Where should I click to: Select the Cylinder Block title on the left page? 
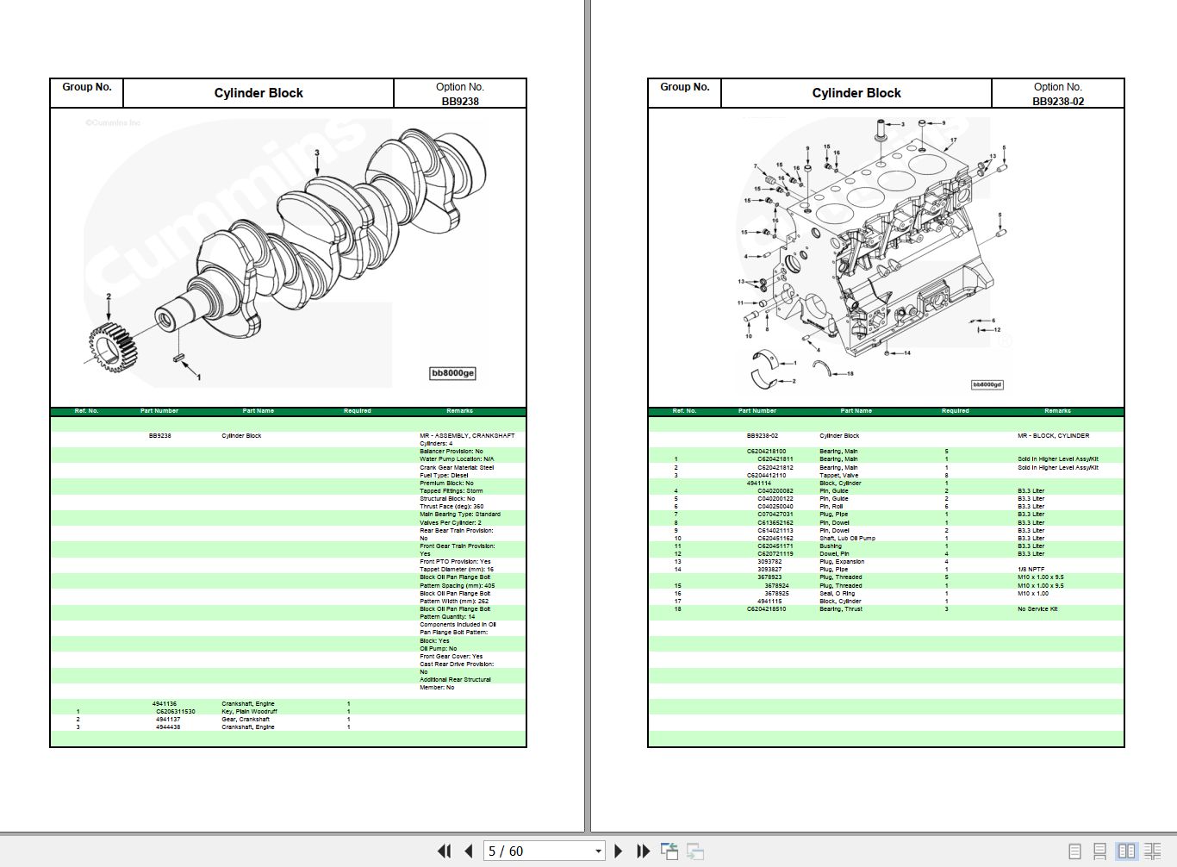click(x=258, y=92)
